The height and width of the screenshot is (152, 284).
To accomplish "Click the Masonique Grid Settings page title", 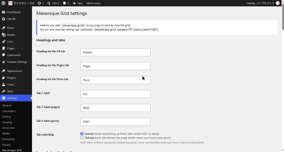I will click(x=62, y=13).
